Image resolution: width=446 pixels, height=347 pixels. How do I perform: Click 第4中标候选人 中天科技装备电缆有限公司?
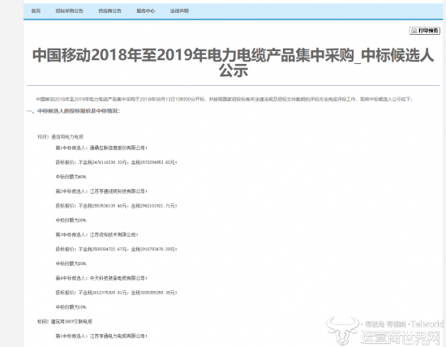point(101,278)
